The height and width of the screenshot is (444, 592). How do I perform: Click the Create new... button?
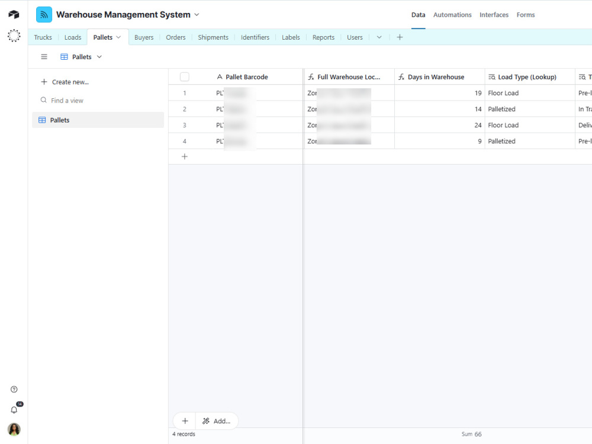point(65,82)
